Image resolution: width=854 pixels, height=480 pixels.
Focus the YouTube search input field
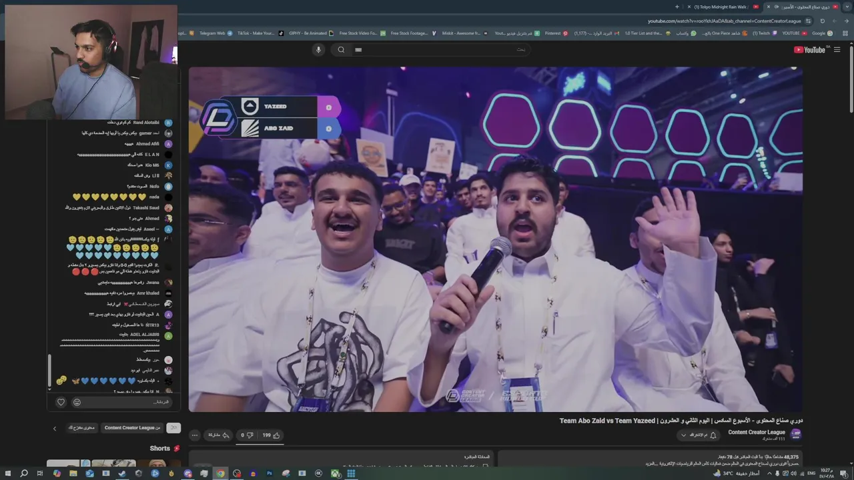pos(440,49)
